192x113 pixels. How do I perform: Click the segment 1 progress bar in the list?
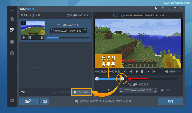pos(68,38)
